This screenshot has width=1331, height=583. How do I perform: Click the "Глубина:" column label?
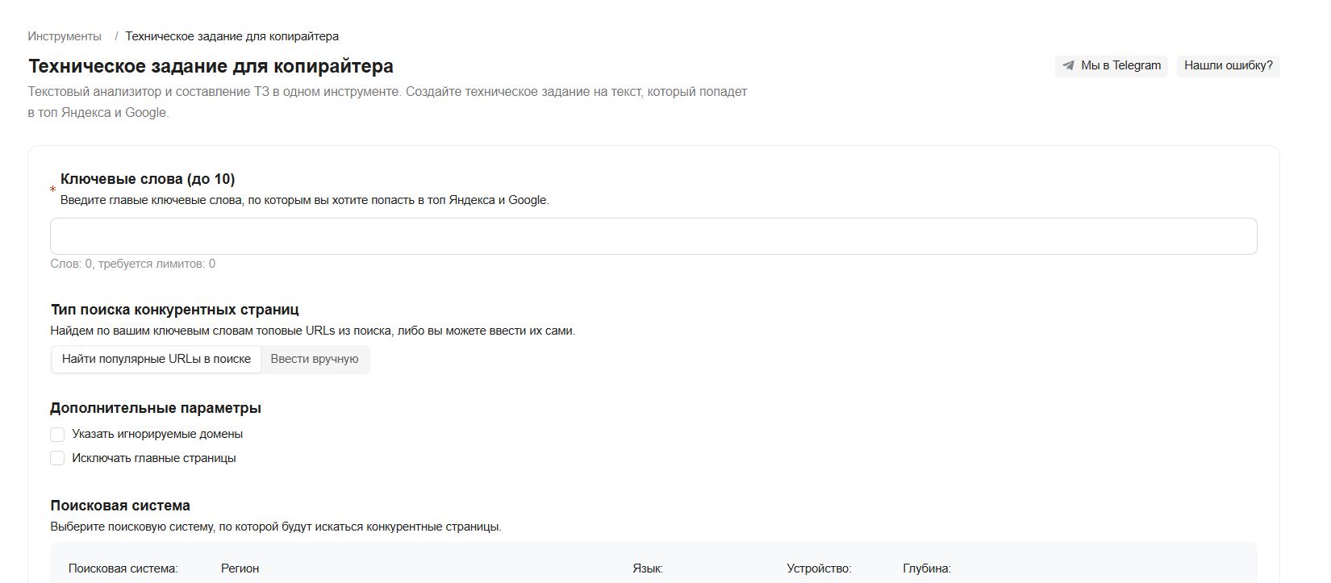click(x=927, y=568)
